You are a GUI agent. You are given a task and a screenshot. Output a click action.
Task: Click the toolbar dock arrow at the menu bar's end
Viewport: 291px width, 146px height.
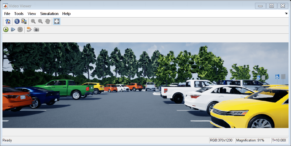pos(286,13)
